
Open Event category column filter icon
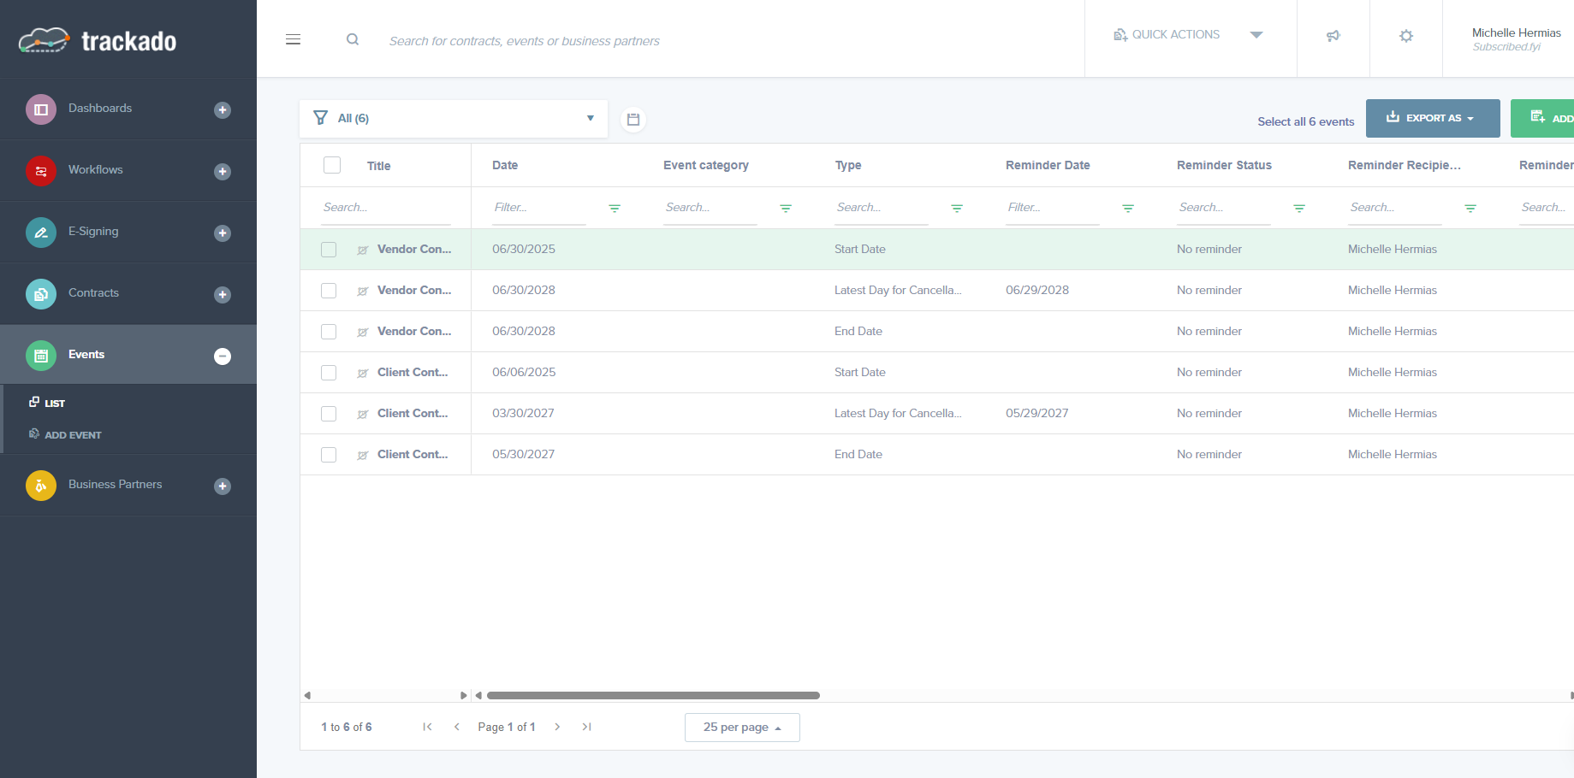786,209
